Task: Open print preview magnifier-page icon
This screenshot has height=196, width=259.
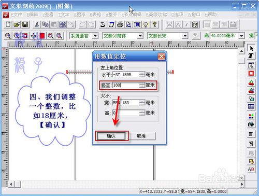Action: pos(128,24)
